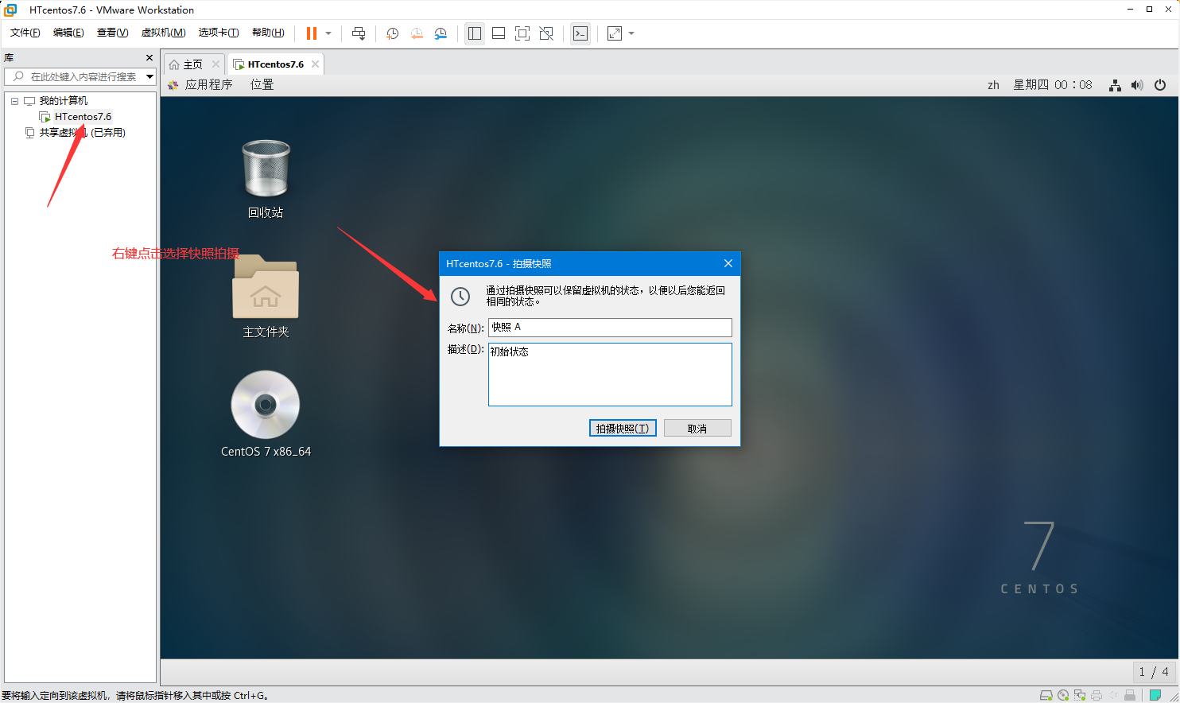Click the network icon in CentOS top bar
Screen dimensions: 1180x703
[1115, 85]
